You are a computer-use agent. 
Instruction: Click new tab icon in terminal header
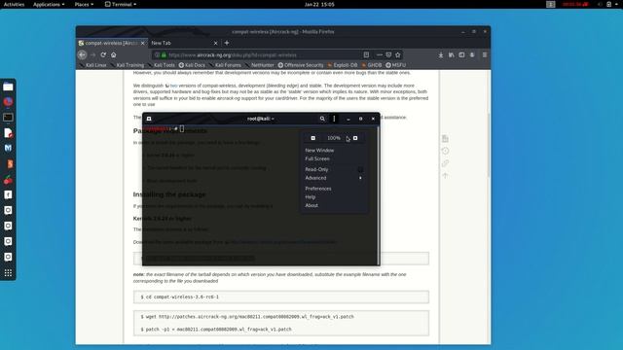tap(149, 119)
